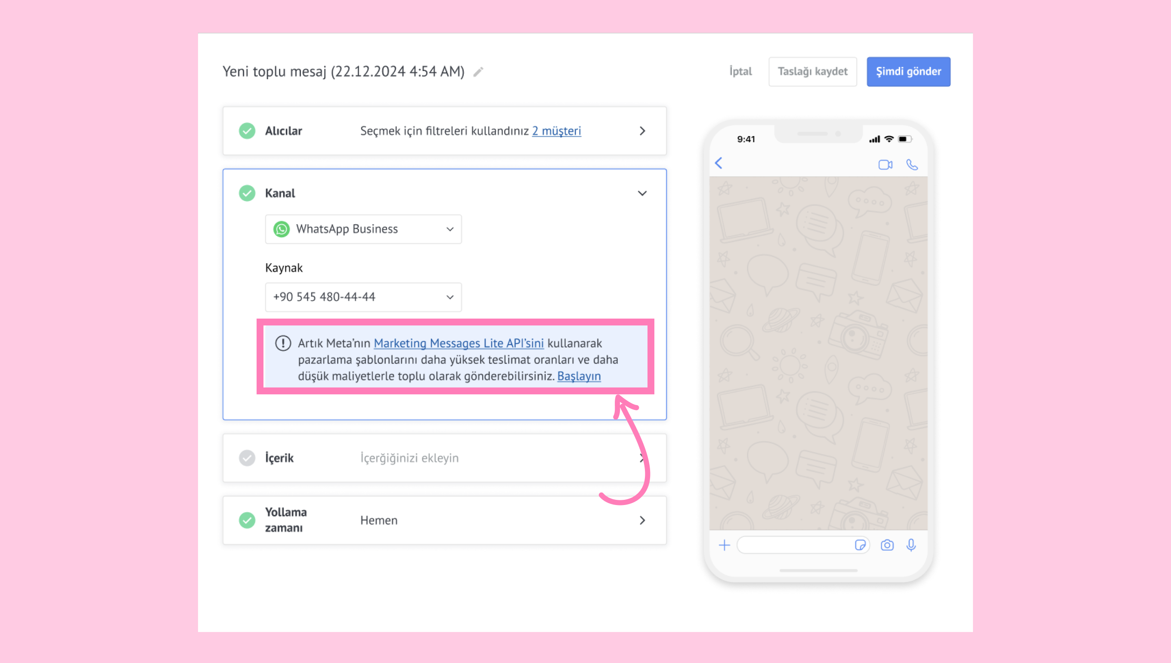Open the WhatsApp Business channel dropdown
This screenshot has height=663, width=1171.
point(363,229)
